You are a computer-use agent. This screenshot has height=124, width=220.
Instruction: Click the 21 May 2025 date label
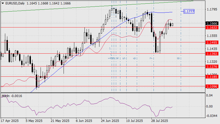click(x=60, y=121)
